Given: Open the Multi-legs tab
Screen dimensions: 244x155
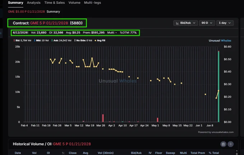Looking at the screenshot, I should click(x=93, y=2).
